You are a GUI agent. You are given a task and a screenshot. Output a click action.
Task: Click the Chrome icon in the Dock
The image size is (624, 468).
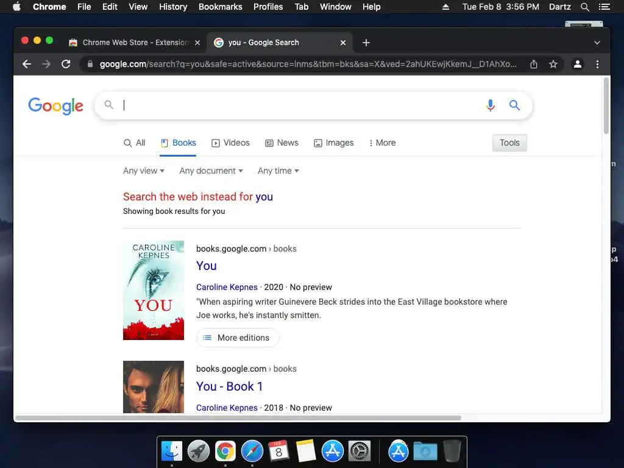pyautogui.click(x=225, y=452)
